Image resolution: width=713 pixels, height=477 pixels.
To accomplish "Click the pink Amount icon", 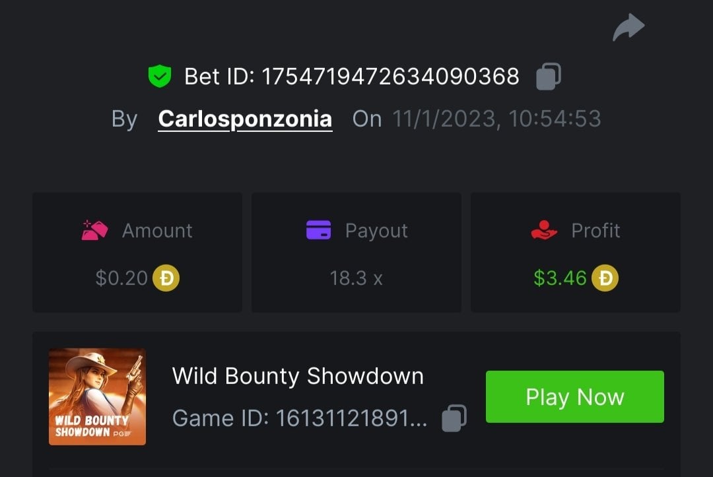I will click(94, 230).
